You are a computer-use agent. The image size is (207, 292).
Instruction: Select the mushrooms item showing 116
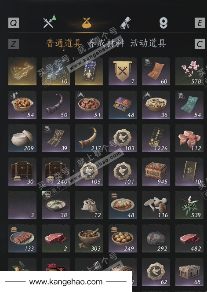tap(156, 205)
